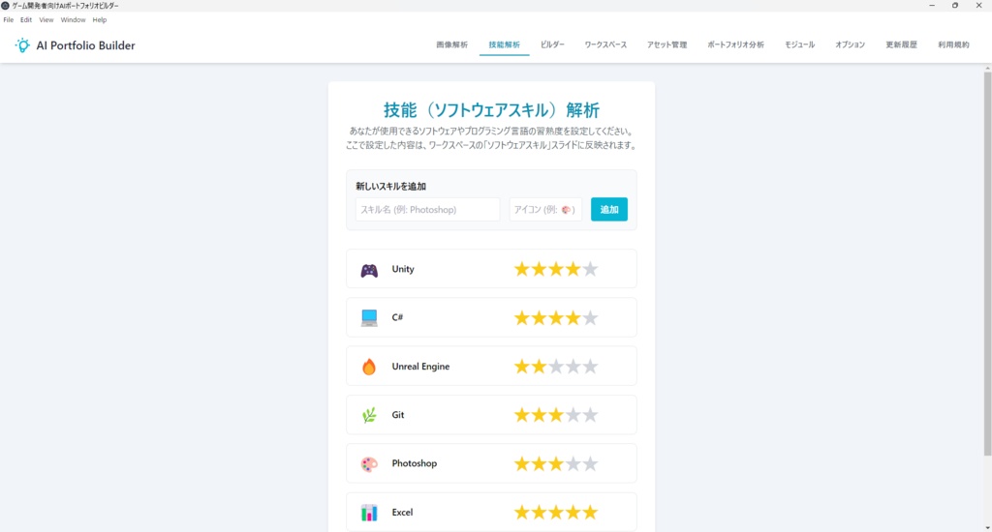Open the File menu
The width and height of the screenshot is (992, 532).
coord(8,19)
